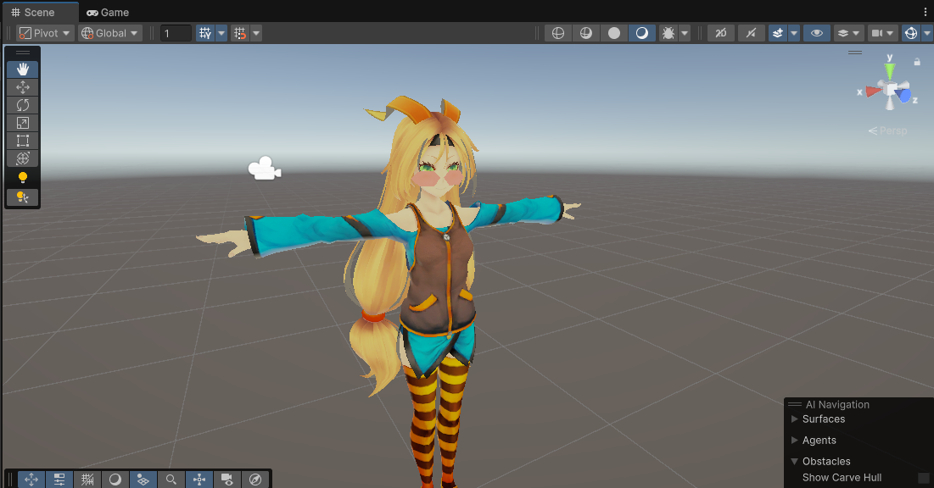Screen dimensions: 934x488
Task: Open grid snapping settings dropdown
Action: (256, 33)
